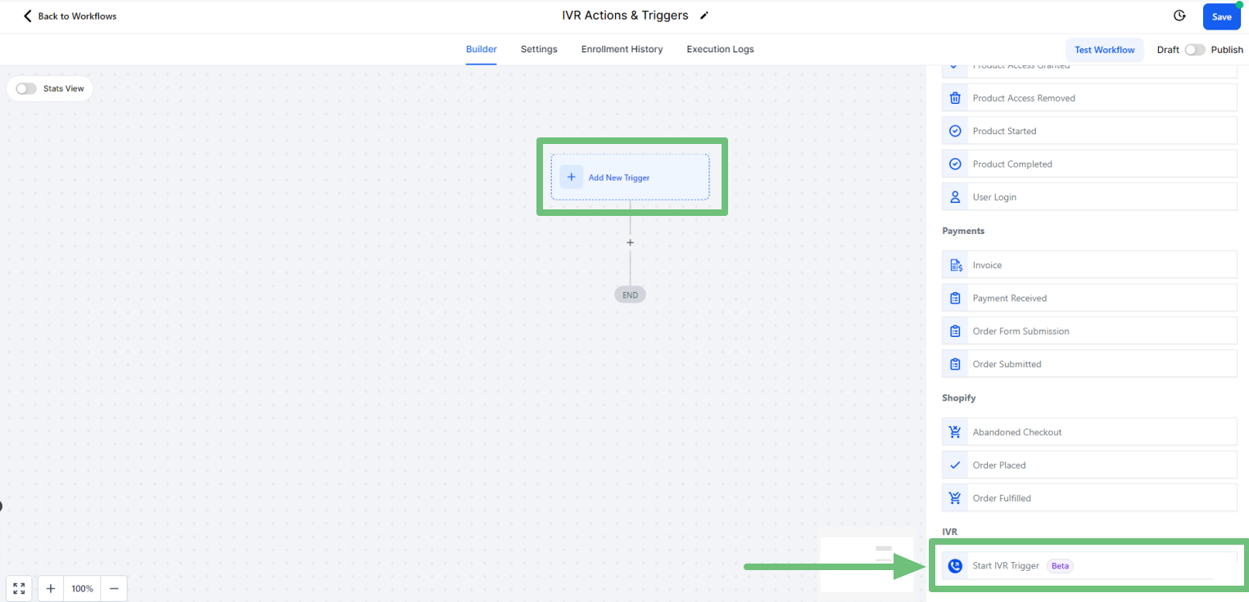
Task: Click Add New Trigger box
Action: [630, 177]
